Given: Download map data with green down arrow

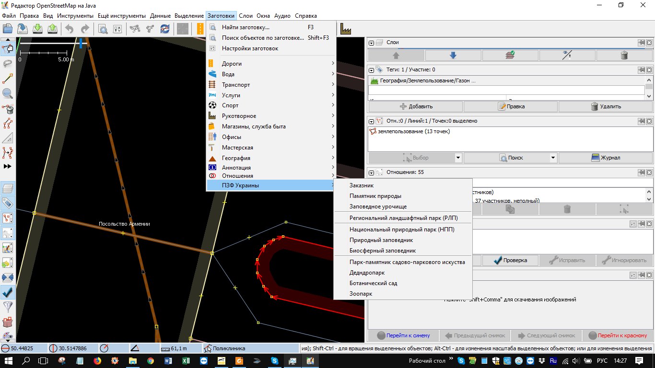Looking at the screenshot, I should (x=37, y=29).
